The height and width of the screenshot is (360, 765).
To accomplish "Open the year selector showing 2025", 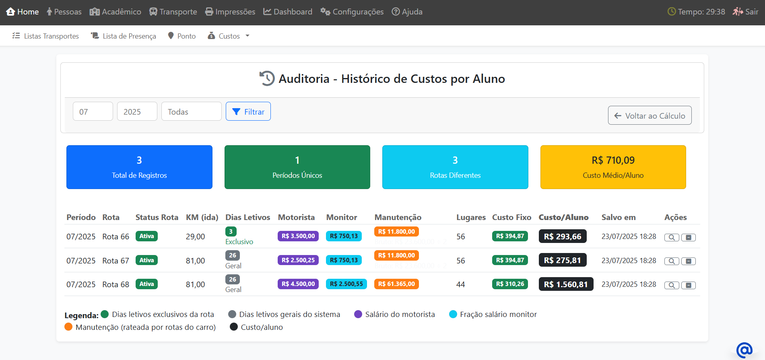I will tap(137, 111).
